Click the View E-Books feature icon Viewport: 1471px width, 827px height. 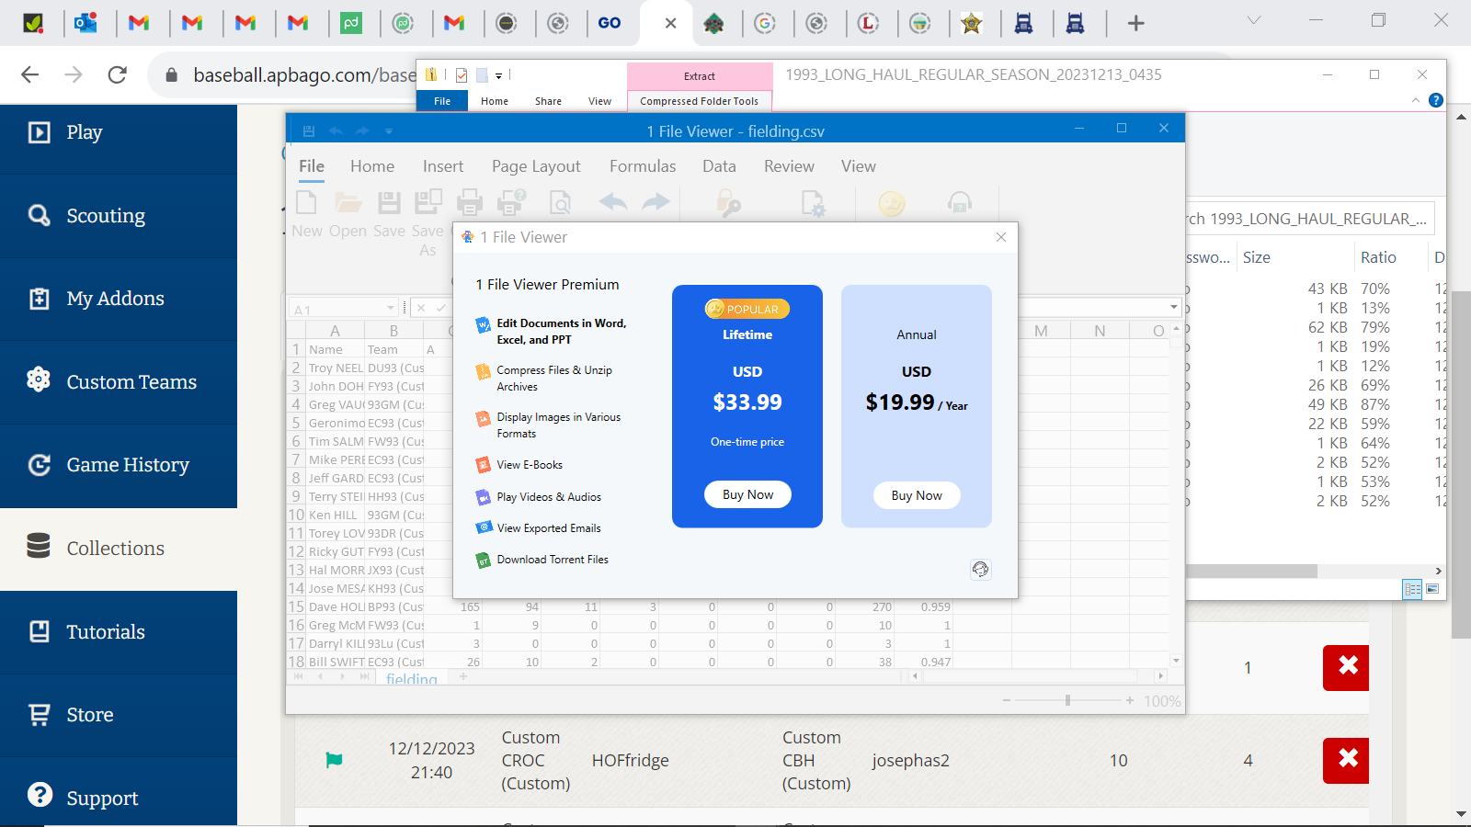484,465
